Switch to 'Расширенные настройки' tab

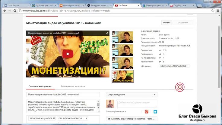coord(73,86)
